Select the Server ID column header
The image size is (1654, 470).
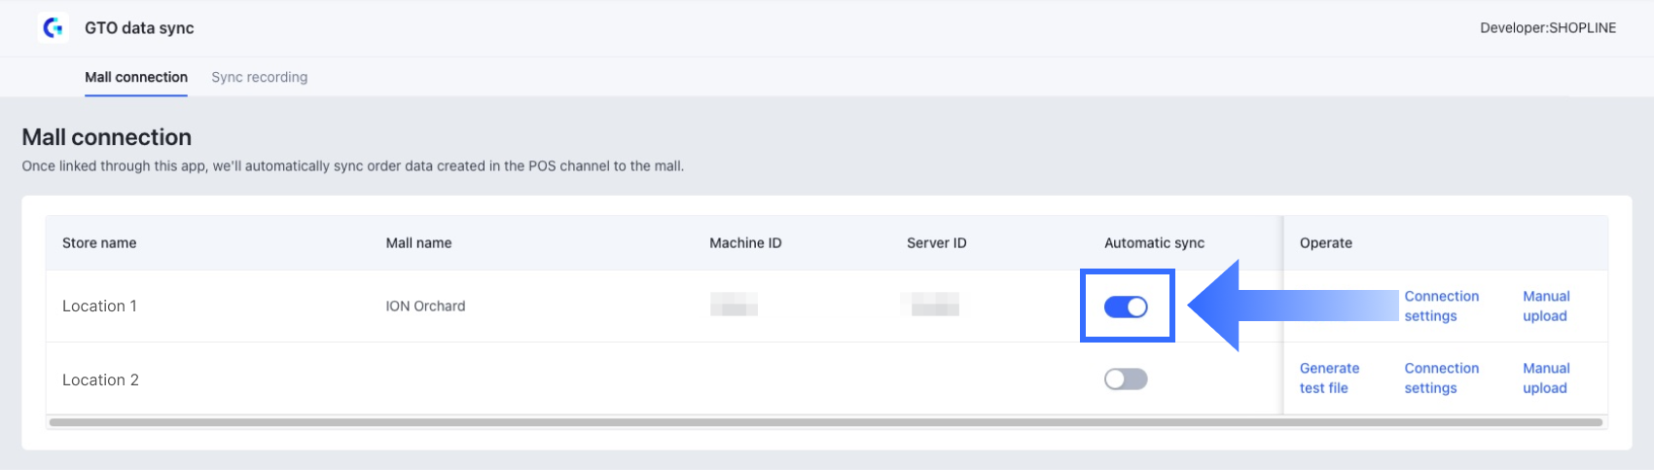point(936,243)
